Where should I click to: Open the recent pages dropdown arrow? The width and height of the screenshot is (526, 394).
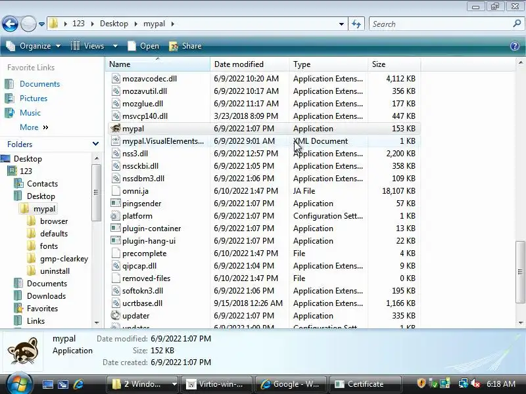pos(41,24)
